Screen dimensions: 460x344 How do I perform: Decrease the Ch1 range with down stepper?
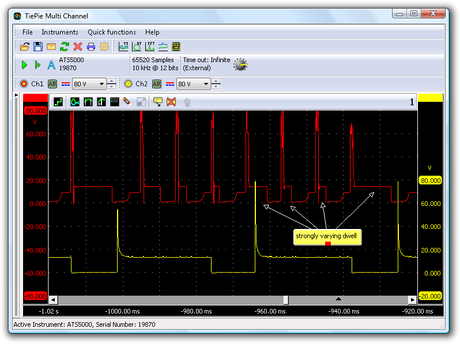(111, 87)
